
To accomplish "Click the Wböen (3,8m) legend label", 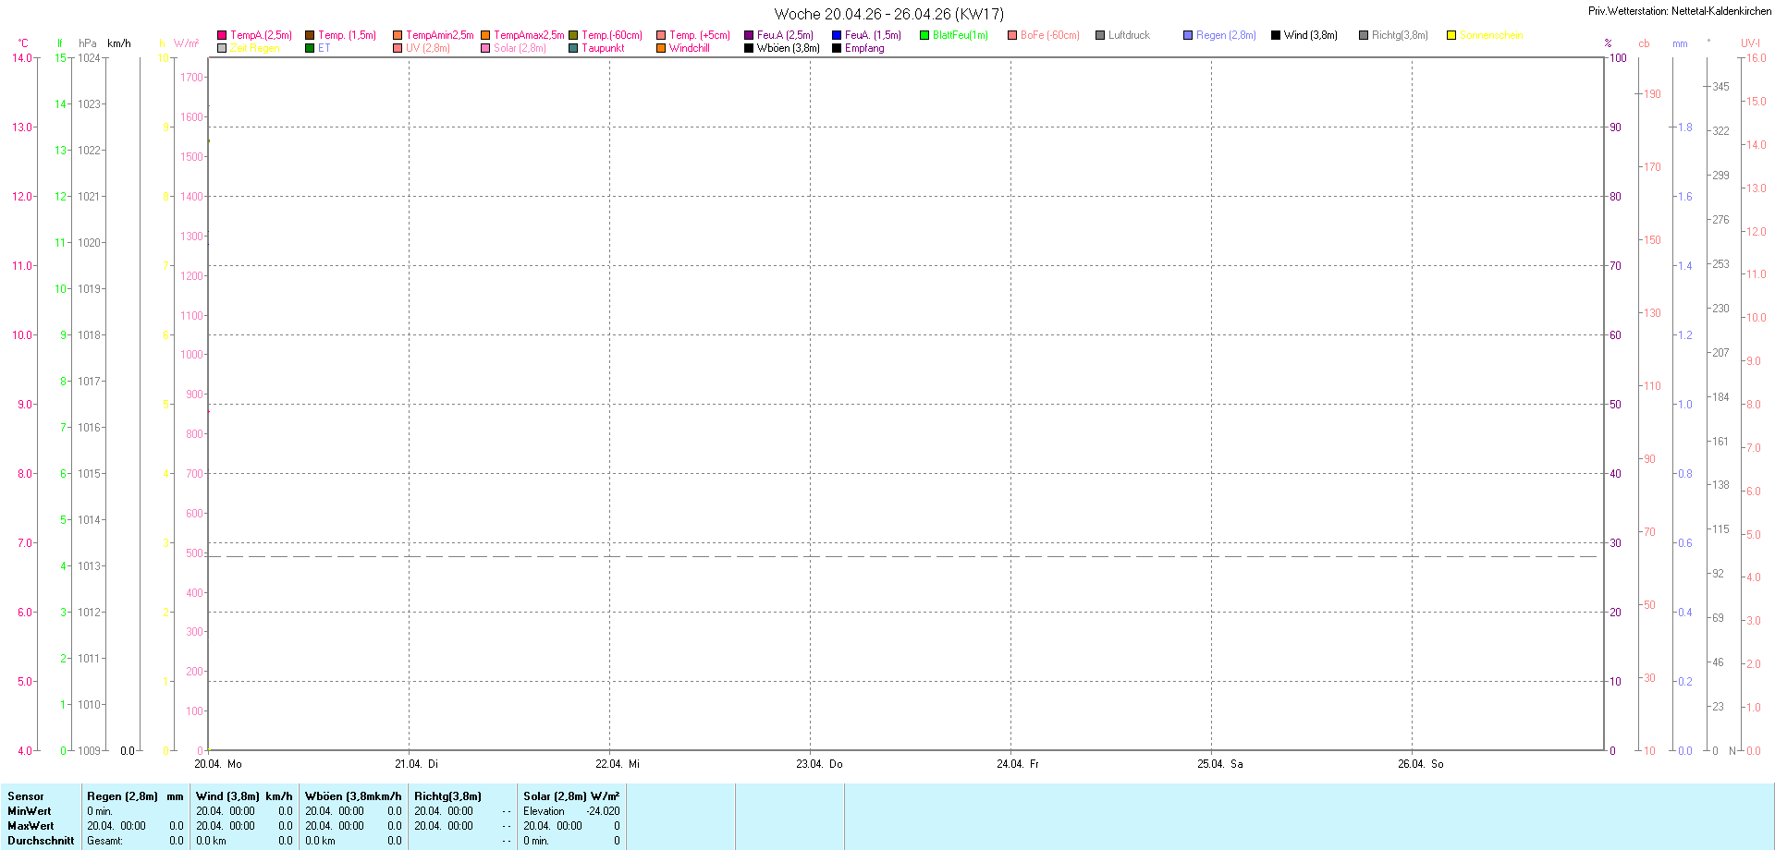I will click(788, 48).
